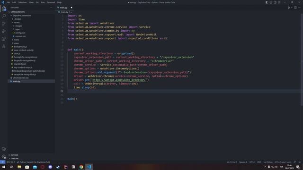Open the View menu

click(x=31, y=2)
